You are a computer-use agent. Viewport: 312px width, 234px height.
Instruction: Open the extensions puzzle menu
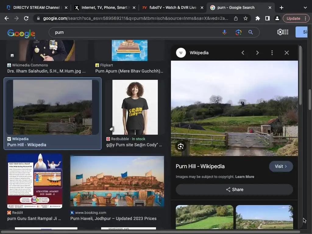click(258, 18)
